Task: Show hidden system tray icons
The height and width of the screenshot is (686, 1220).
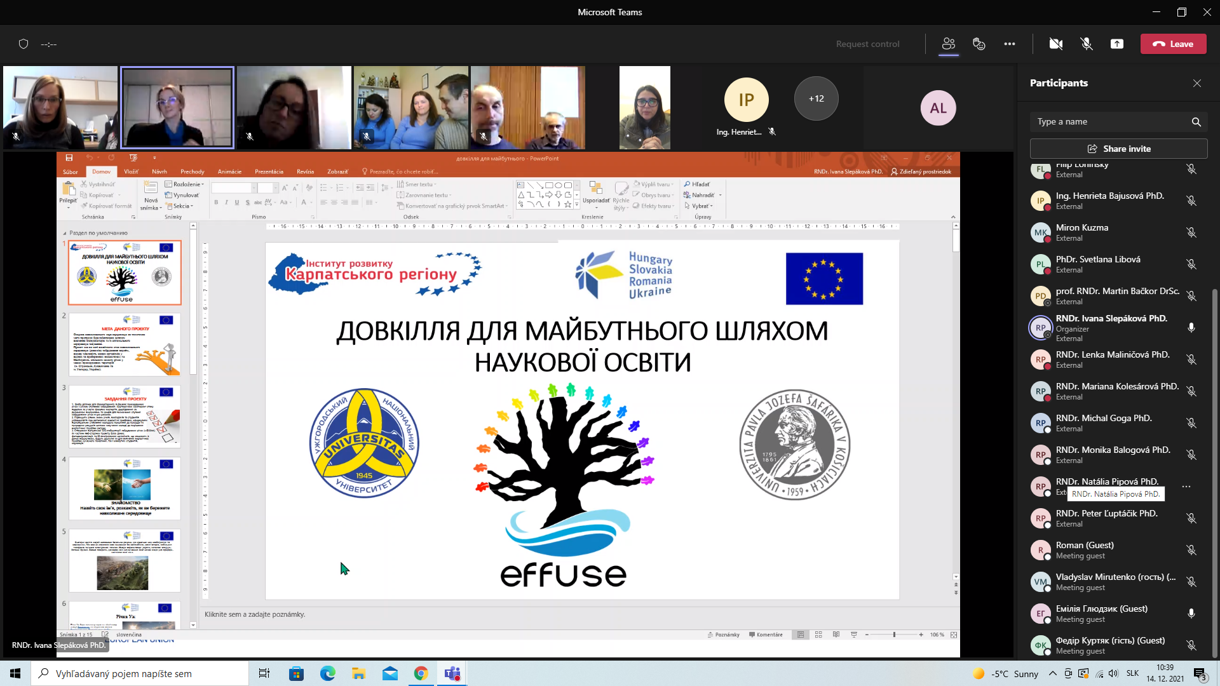Action: click(x=1052, y=673)
